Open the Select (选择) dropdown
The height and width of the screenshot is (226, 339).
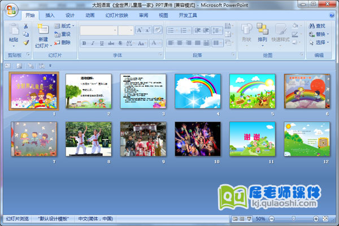[320, 42]
